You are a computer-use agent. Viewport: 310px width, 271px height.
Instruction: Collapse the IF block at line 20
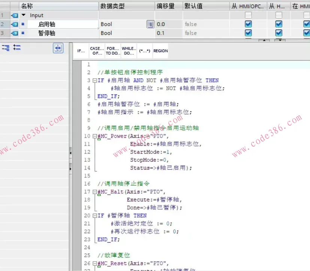tap(95, 216)
